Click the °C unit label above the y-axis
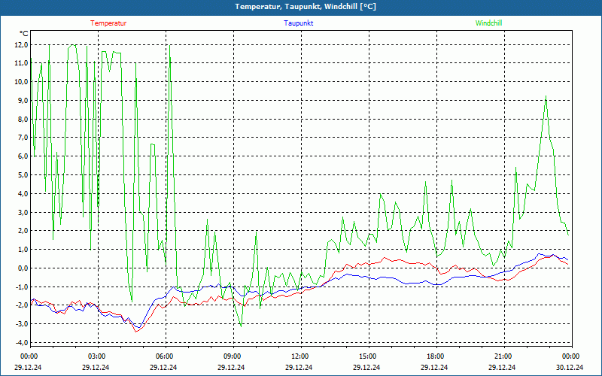The height and width of the screenshot is (376, 602). pyautogui.click(x=24, y=33)
